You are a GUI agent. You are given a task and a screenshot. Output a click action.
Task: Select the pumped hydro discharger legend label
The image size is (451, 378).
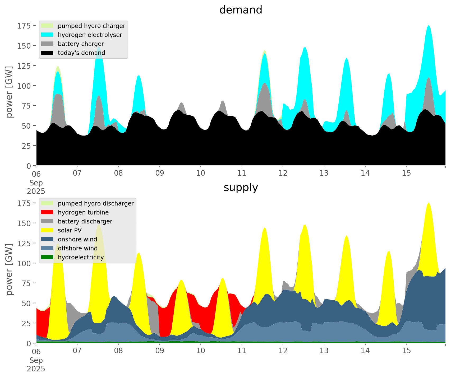[x=96, y=203]
